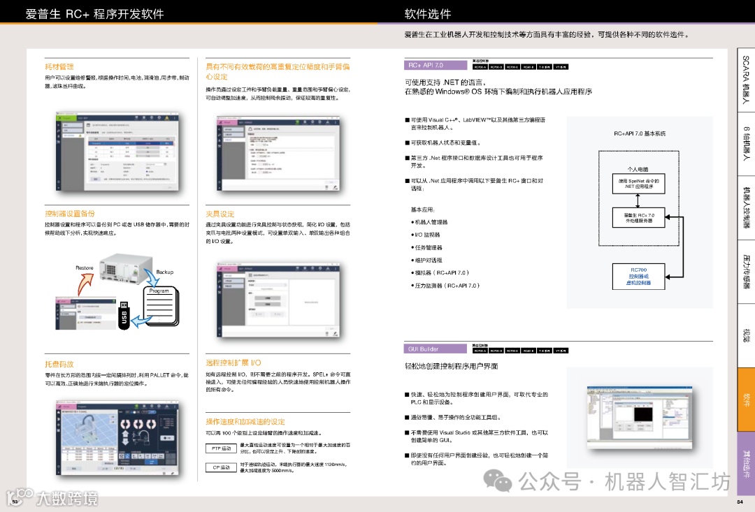Click the page number 83
Image resolution: width=755 pixels, height=512 pixels.
[x=15, y=502]
